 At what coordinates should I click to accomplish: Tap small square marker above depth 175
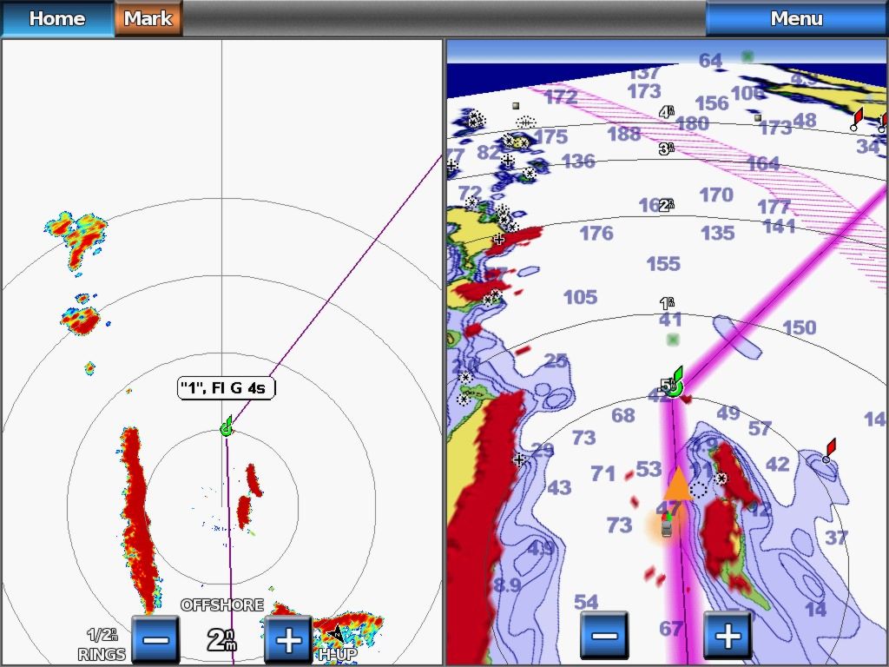click(516, 105)
